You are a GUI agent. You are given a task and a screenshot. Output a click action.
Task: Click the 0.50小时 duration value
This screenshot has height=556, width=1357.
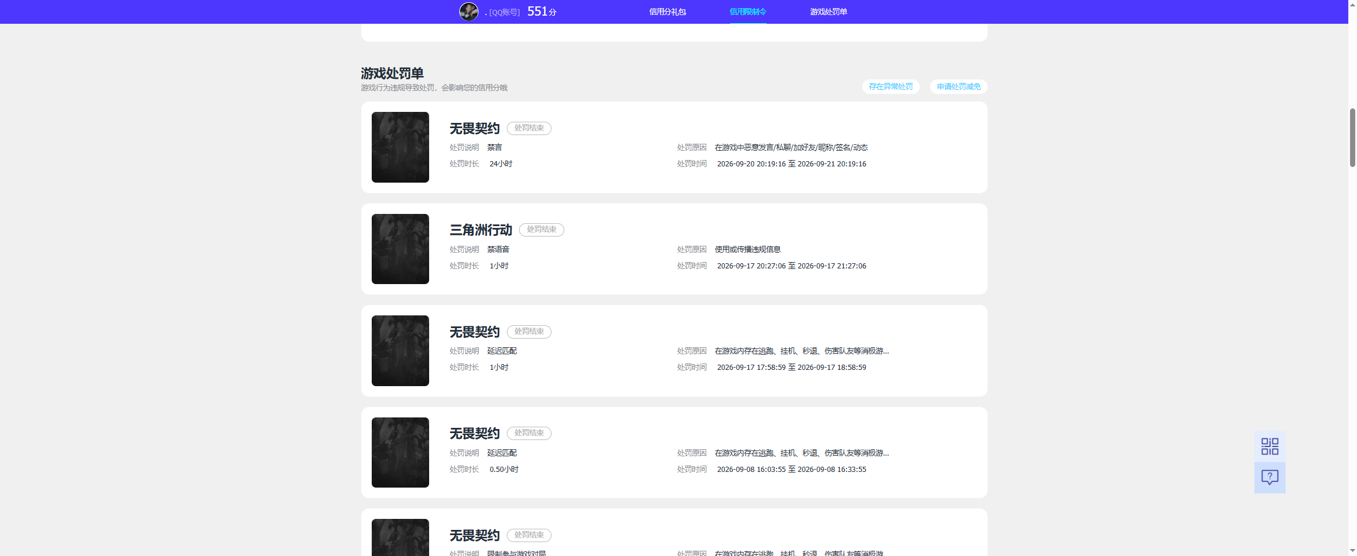[504, 470]
